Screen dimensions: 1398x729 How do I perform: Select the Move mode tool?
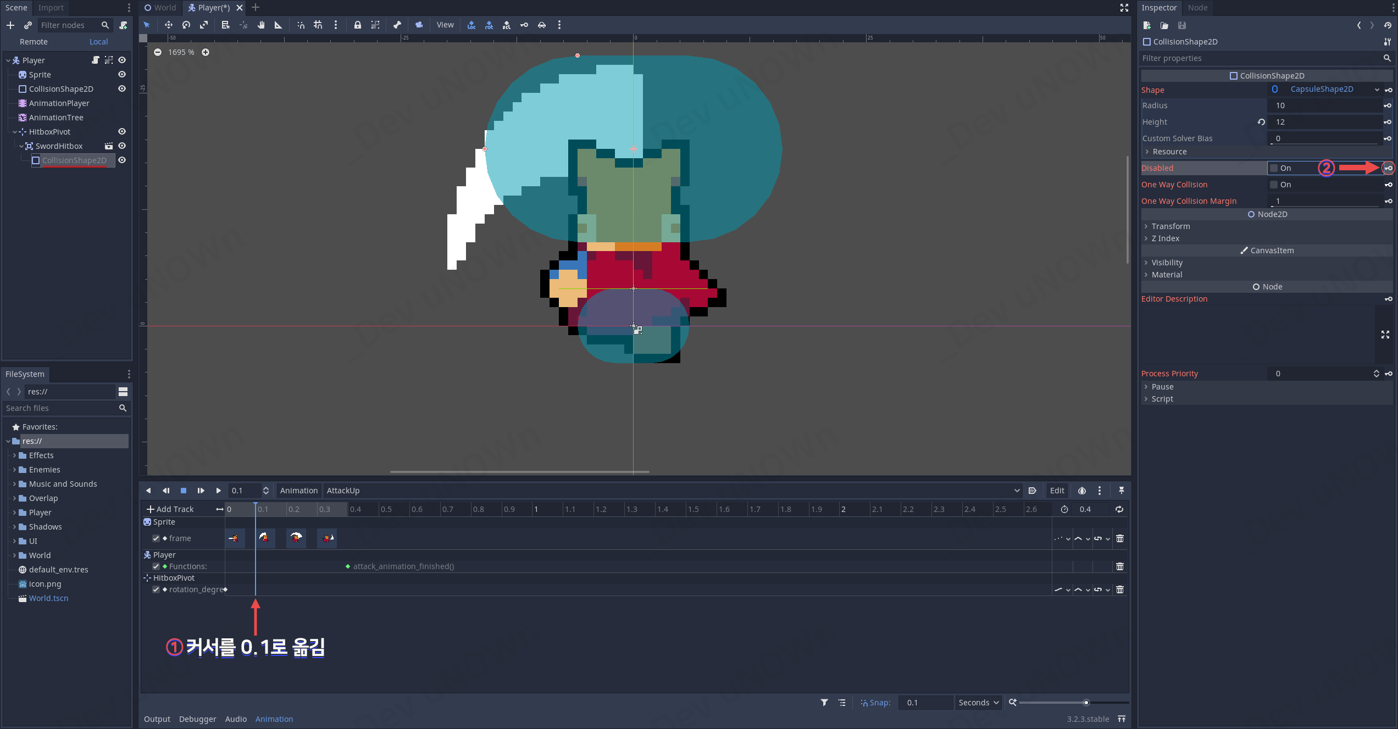pos(168,25)
